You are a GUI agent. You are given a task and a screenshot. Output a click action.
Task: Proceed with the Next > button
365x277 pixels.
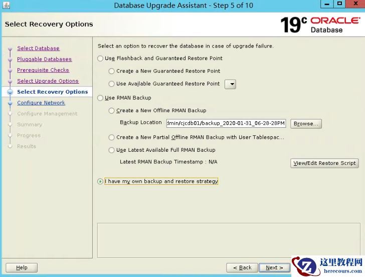(x=274, y=267)
